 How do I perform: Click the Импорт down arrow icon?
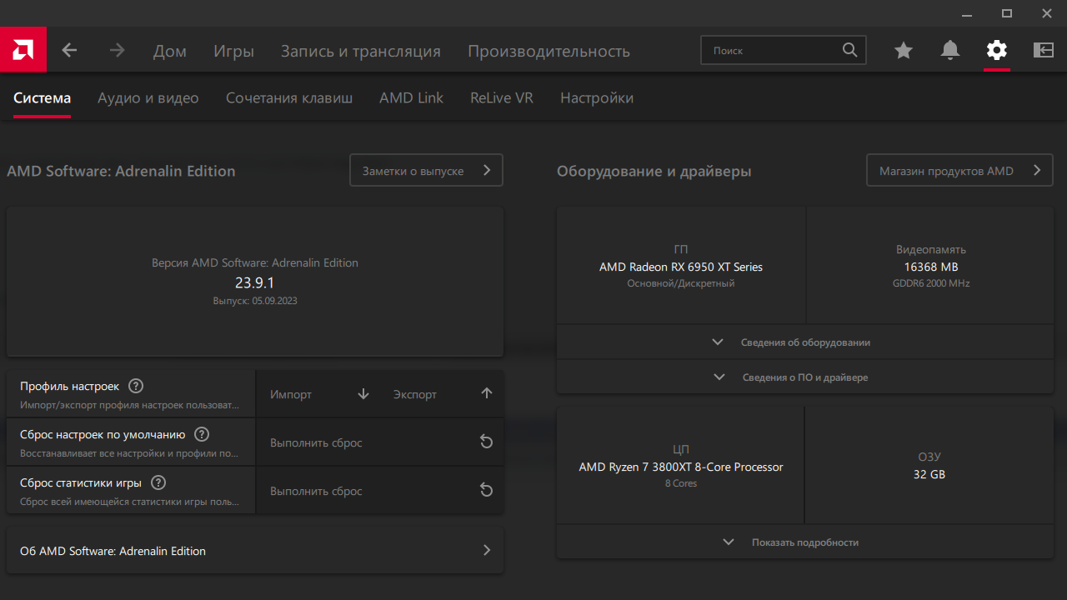click(363, 394)
